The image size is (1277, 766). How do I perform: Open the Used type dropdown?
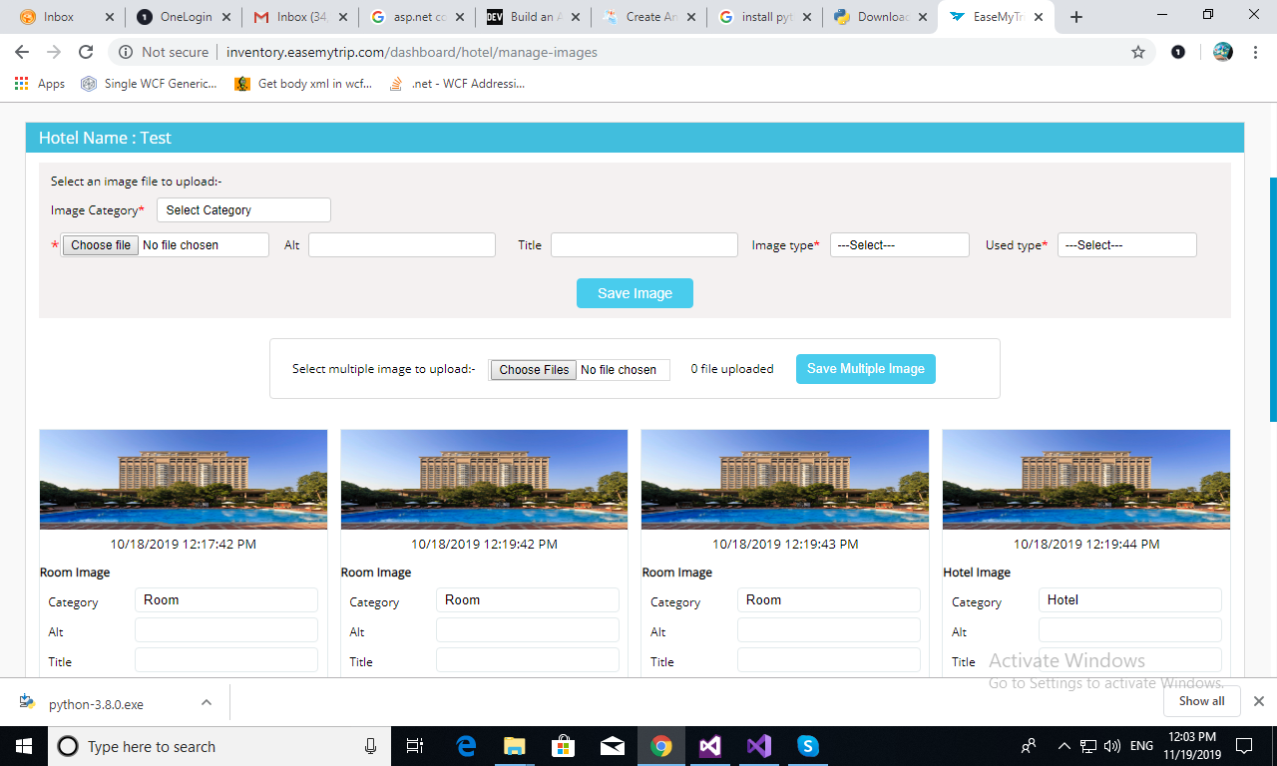[1126, 245]
